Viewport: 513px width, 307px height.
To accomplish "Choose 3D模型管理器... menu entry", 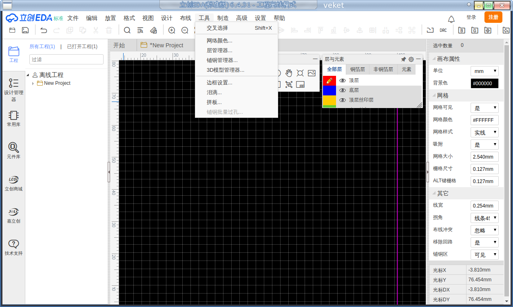I will pos(237,70).
